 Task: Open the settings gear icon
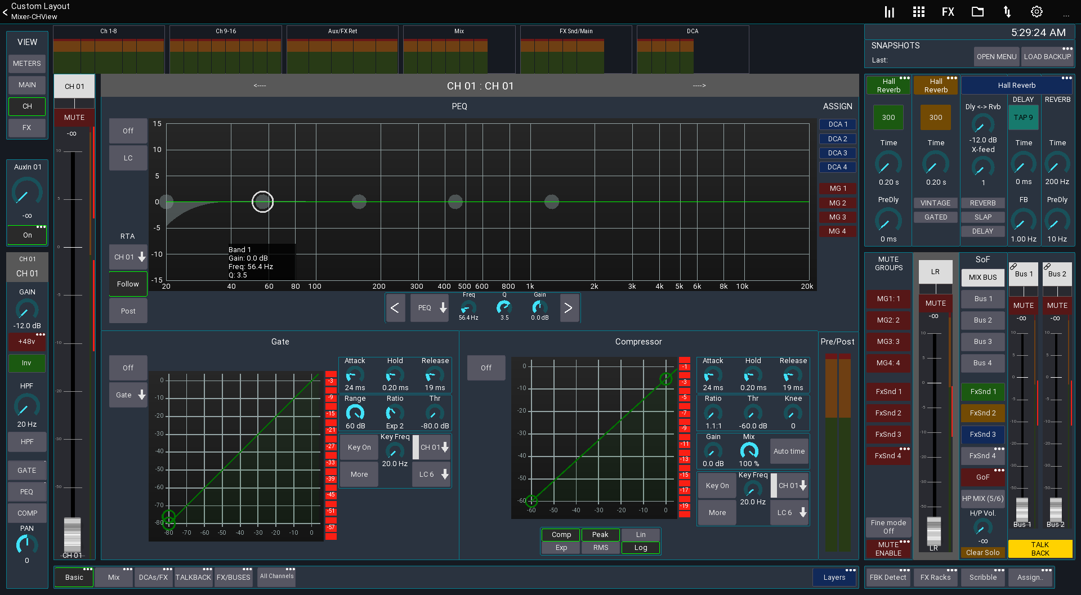coord(1036,11)
